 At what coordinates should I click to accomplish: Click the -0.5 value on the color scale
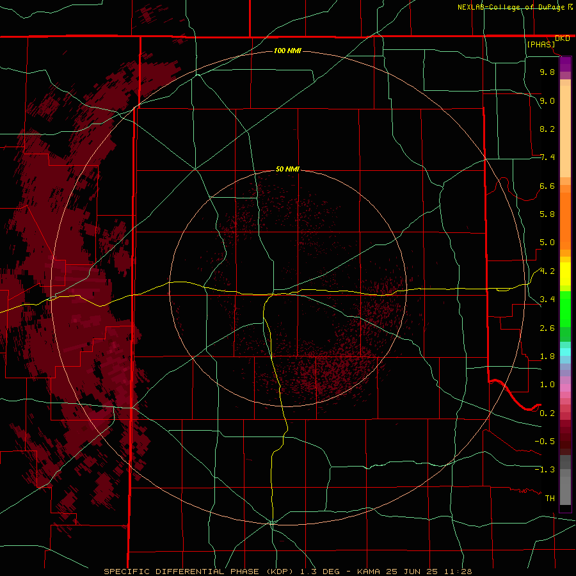coord(545,442)
